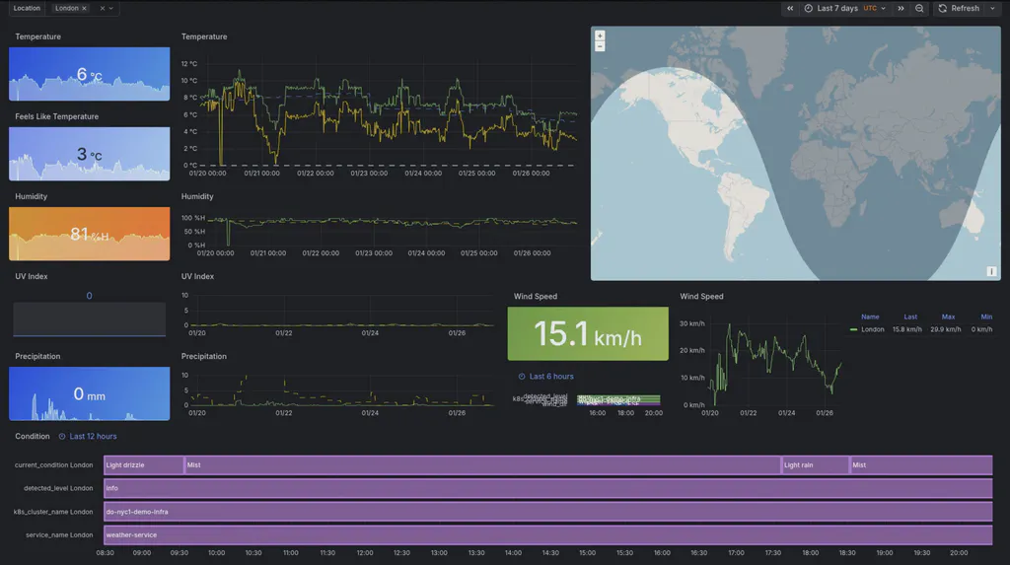Clear all Location filter values
The width and height of the screenshot is (1010, 565).
(x=102, y=8)
